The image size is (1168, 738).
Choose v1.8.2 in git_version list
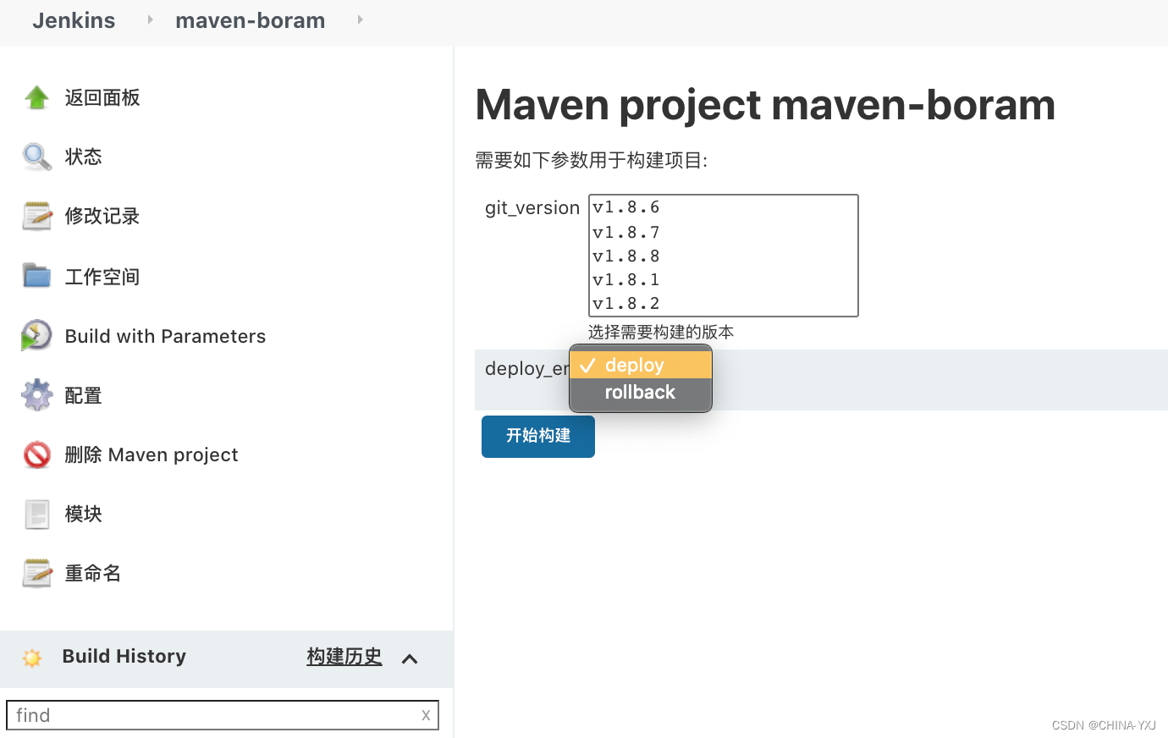click(724, 303)
